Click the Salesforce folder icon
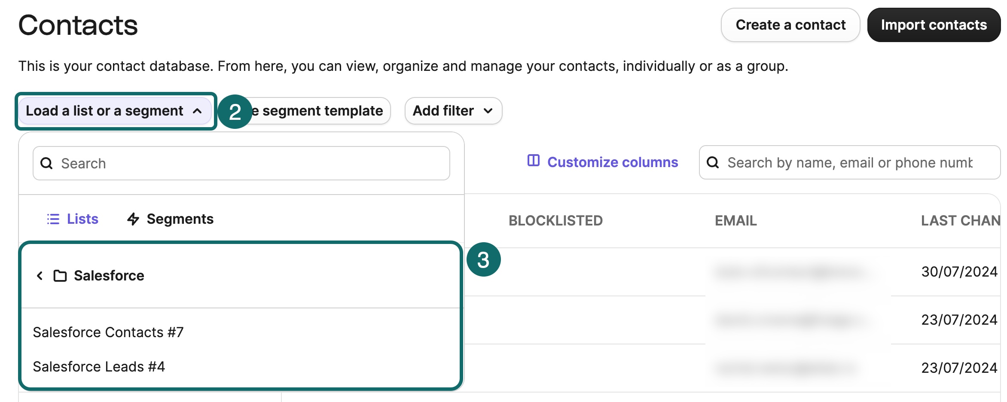The height and width of the screenshot is (402, 1007). (60, 276)
